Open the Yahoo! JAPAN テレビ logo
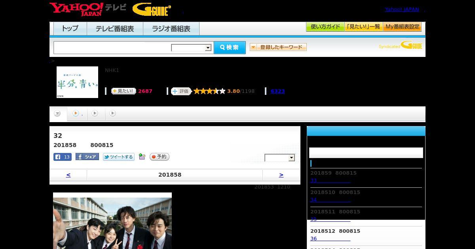The width and height of the screenshot is (475, 249). [x=88, y=9]
